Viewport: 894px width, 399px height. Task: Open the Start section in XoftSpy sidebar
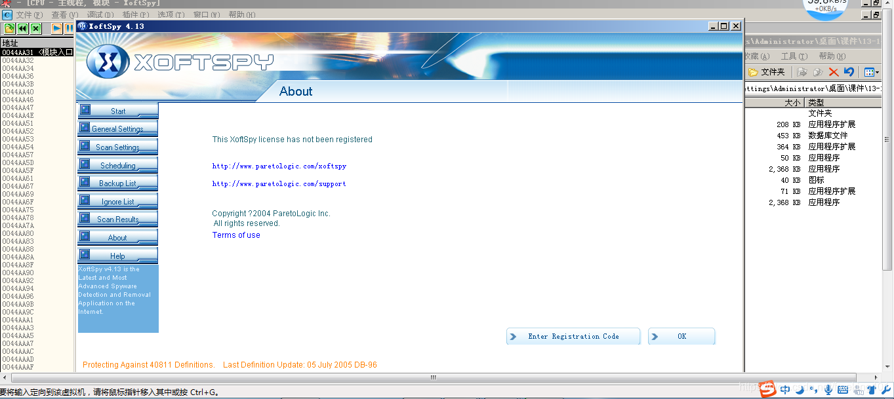pos(118,111)
